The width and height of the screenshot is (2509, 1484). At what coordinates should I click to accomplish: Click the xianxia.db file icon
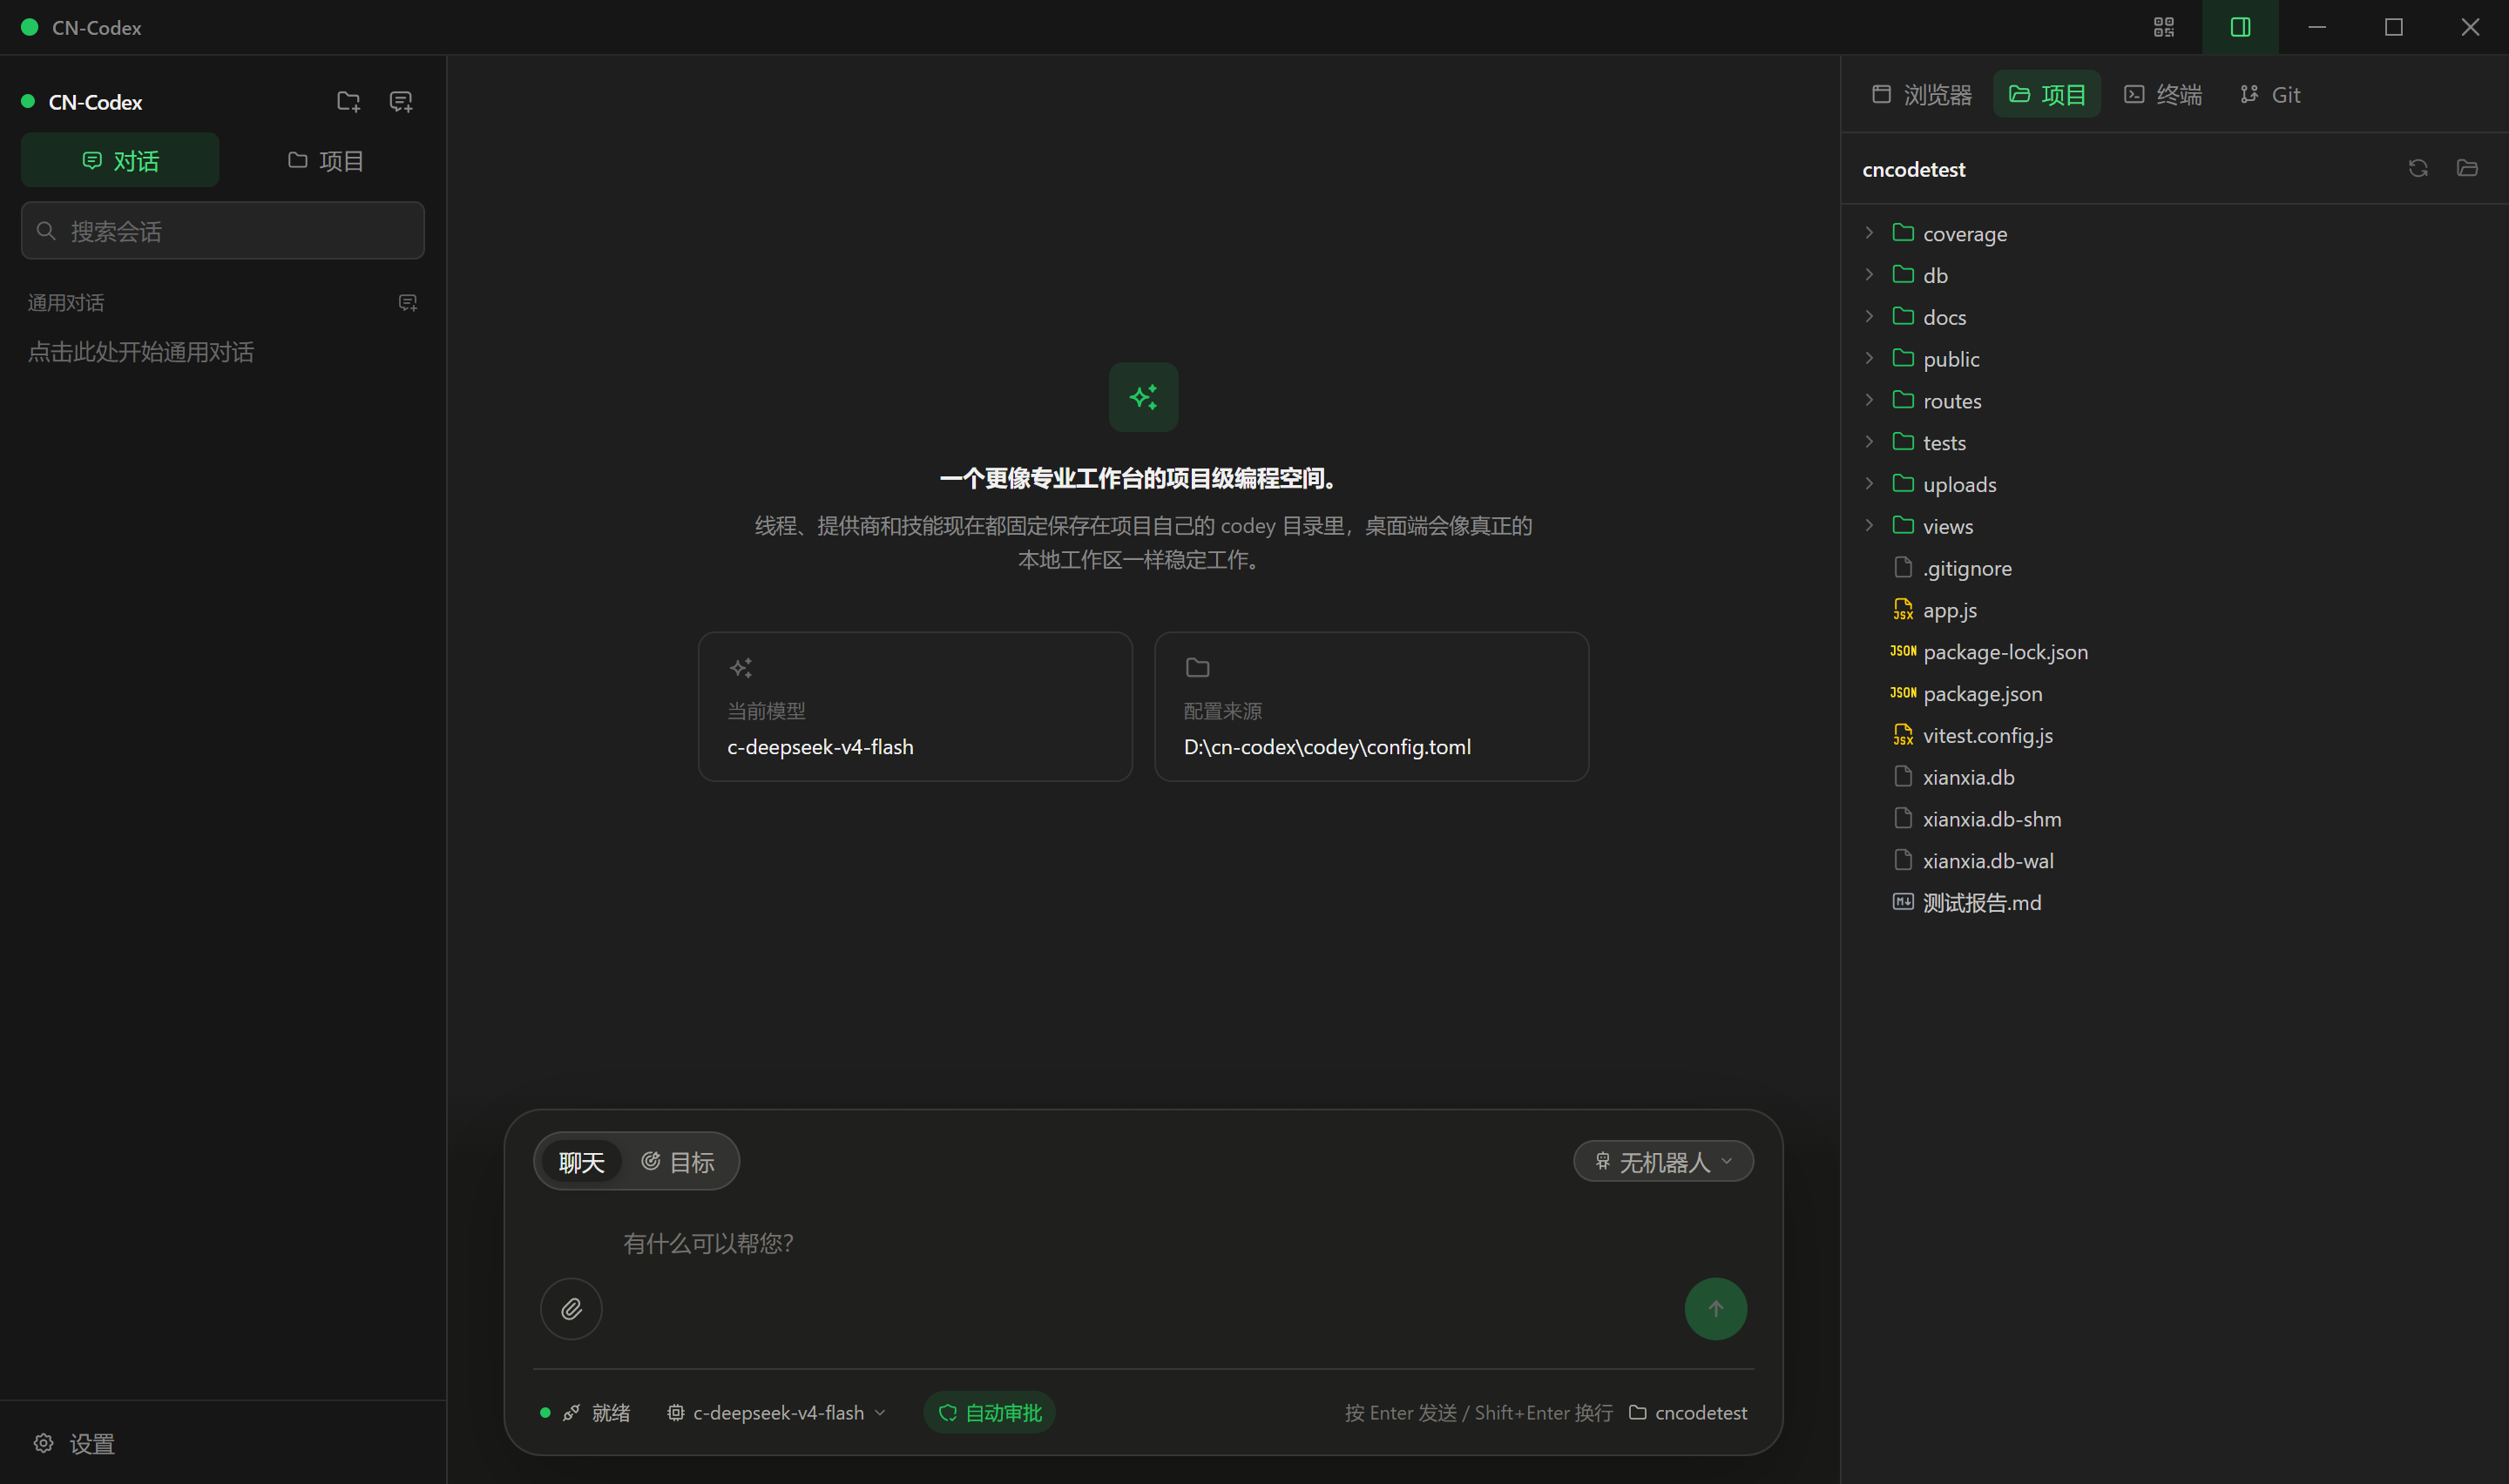pyautogui.click(x=1903, y=776)
